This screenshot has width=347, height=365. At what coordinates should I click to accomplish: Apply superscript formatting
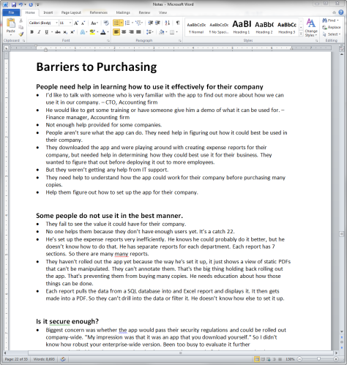pos(72,32)
